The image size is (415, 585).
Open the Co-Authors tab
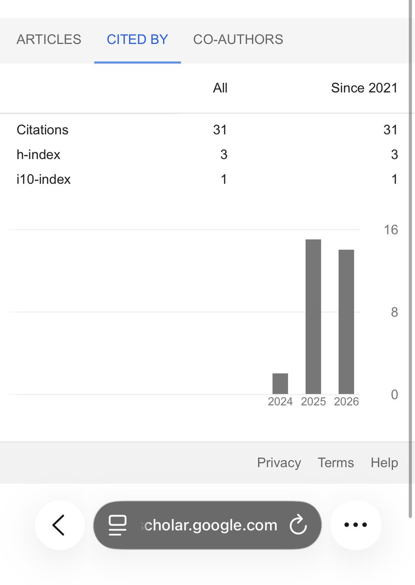(x=238, y=39)
